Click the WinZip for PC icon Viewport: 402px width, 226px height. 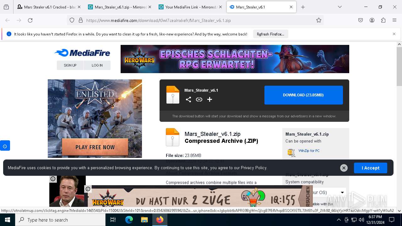click(x=291, y=152)
